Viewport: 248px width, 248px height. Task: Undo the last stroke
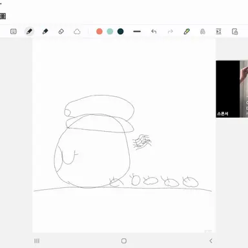154,32
